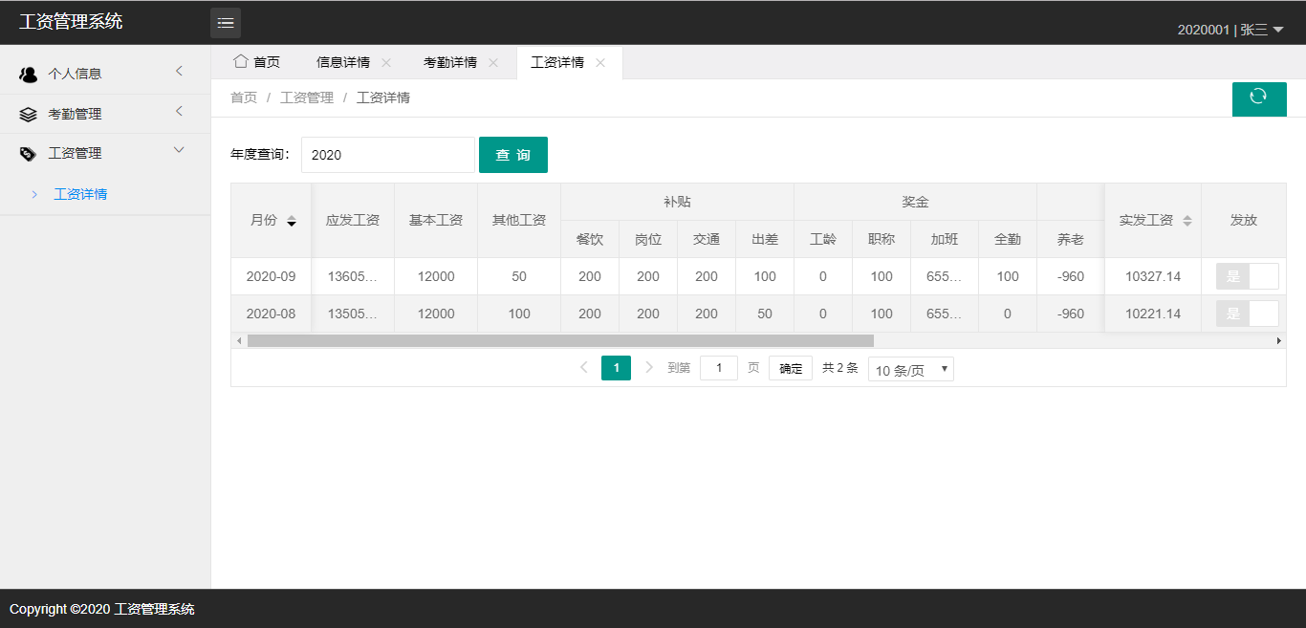1306x628 pixels.
Task: Click the hamburger menu icon in top bar
Action: [x=226, y=22]
